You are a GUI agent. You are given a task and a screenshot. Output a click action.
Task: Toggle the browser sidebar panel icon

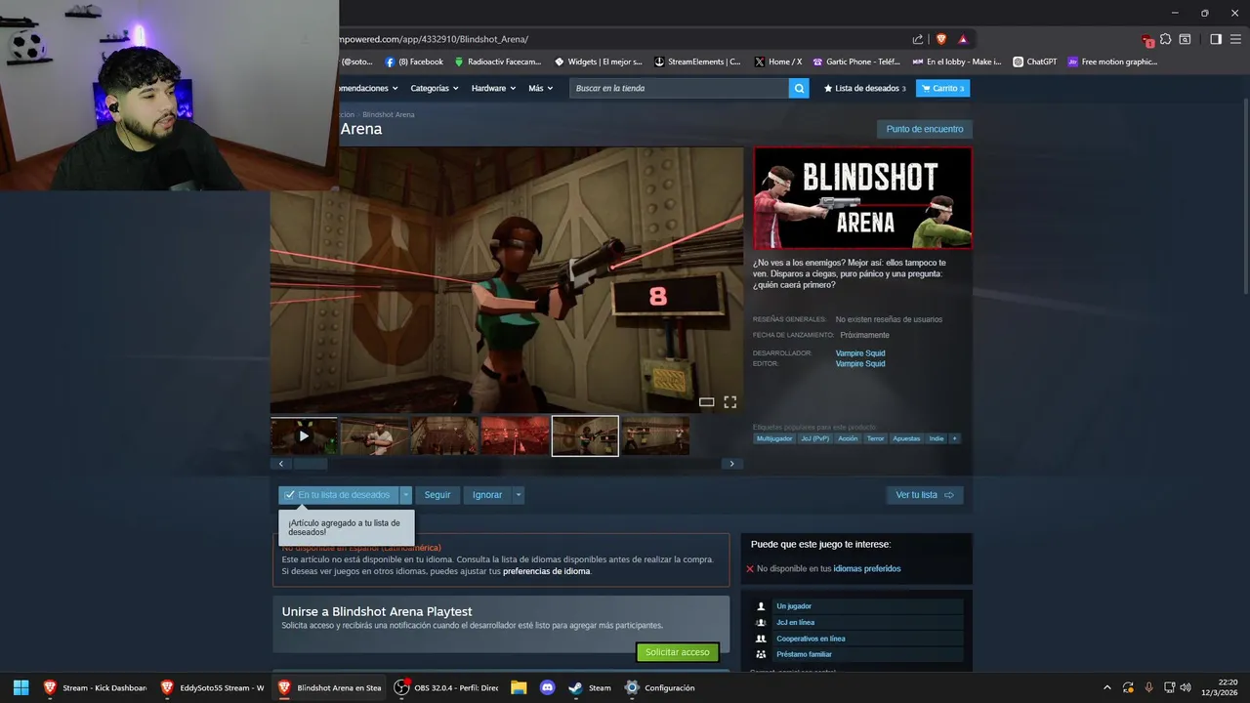(x=1216, y=39)
